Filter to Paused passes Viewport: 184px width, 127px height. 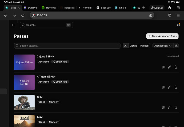coord(144,46)
